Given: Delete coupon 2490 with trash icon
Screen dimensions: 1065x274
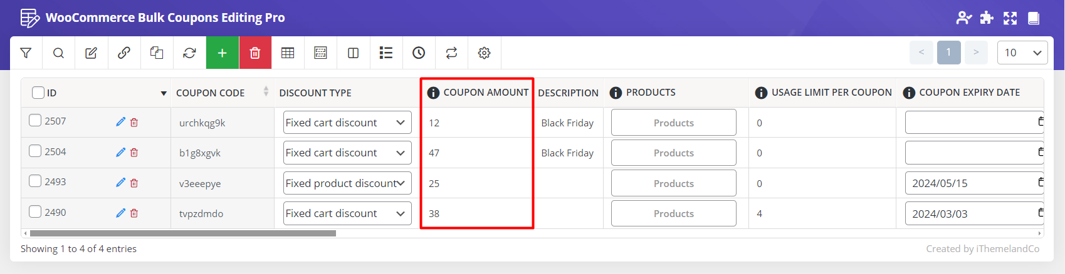Looking at the screenshot, I should [134, 213].
